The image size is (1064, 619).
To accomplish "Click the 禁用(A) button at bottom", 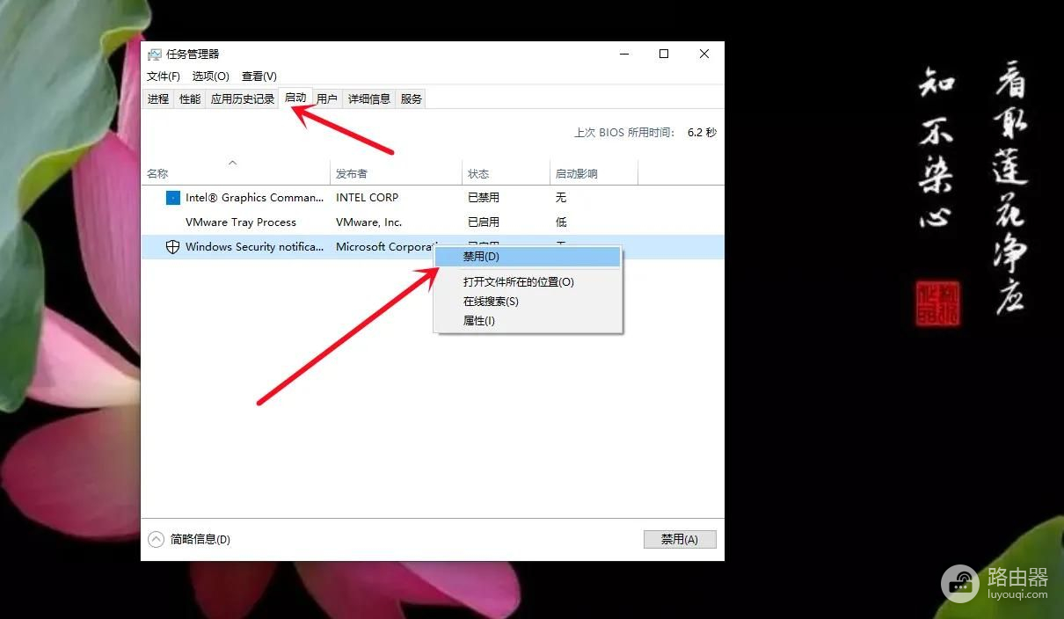I will [x=680, y=539].
